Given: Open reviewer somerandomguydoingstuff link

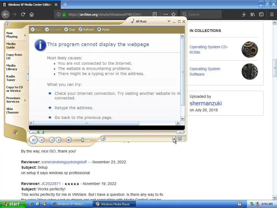Looking at the screenshot, I should [x=64, y=162].
